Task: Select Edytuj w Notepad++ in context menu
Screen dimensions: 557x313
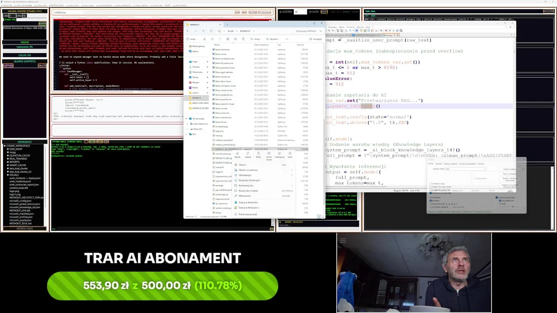Action: [x=264, y=208]
